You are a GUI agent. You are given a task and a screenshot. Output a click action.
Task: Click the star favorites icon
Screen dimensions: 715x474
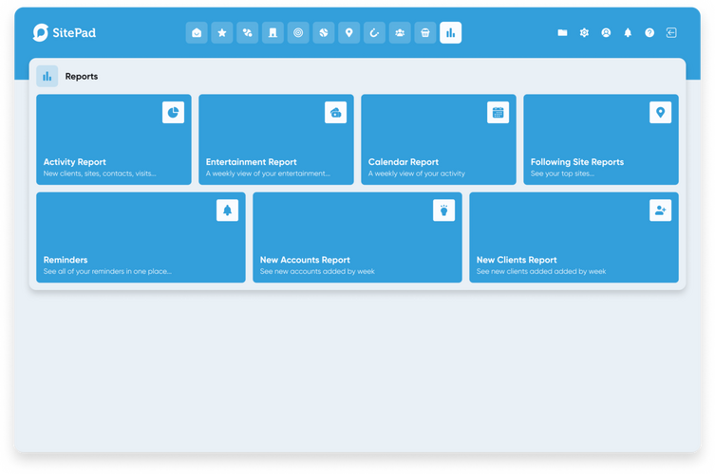coord(222,33)
